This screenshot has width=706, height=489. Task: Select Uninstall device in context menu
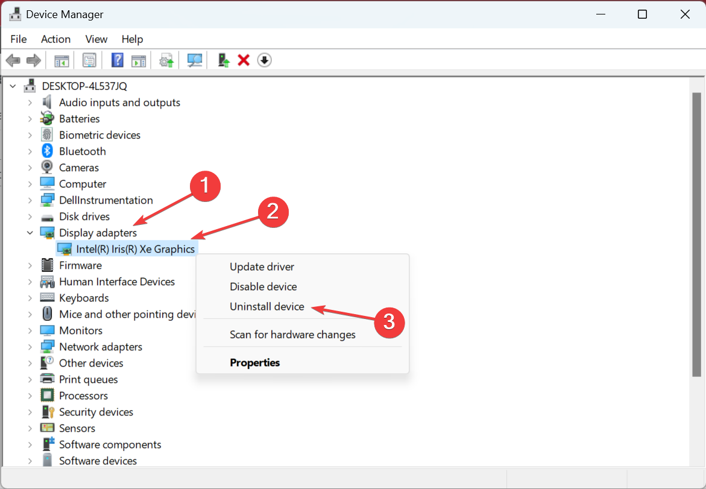pyautogui.click(x=267, y=306)
